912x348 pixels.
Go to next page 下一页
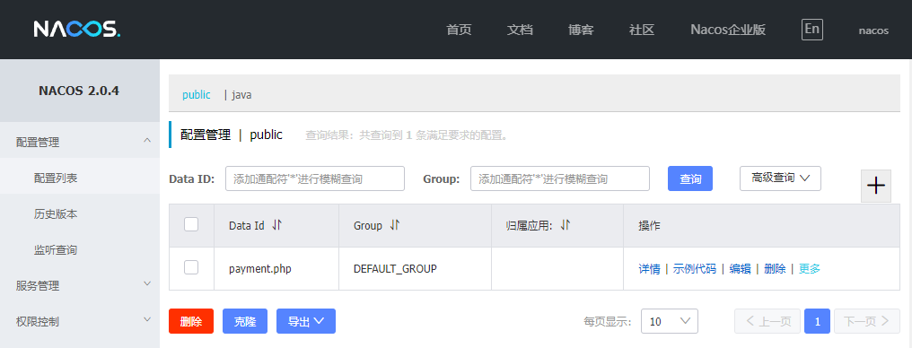point(866,321)
